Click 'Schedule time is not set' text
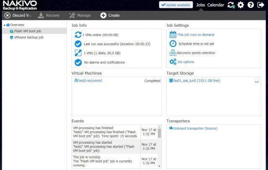This screenshot has width=268, height=170. [x=196, y=44]
